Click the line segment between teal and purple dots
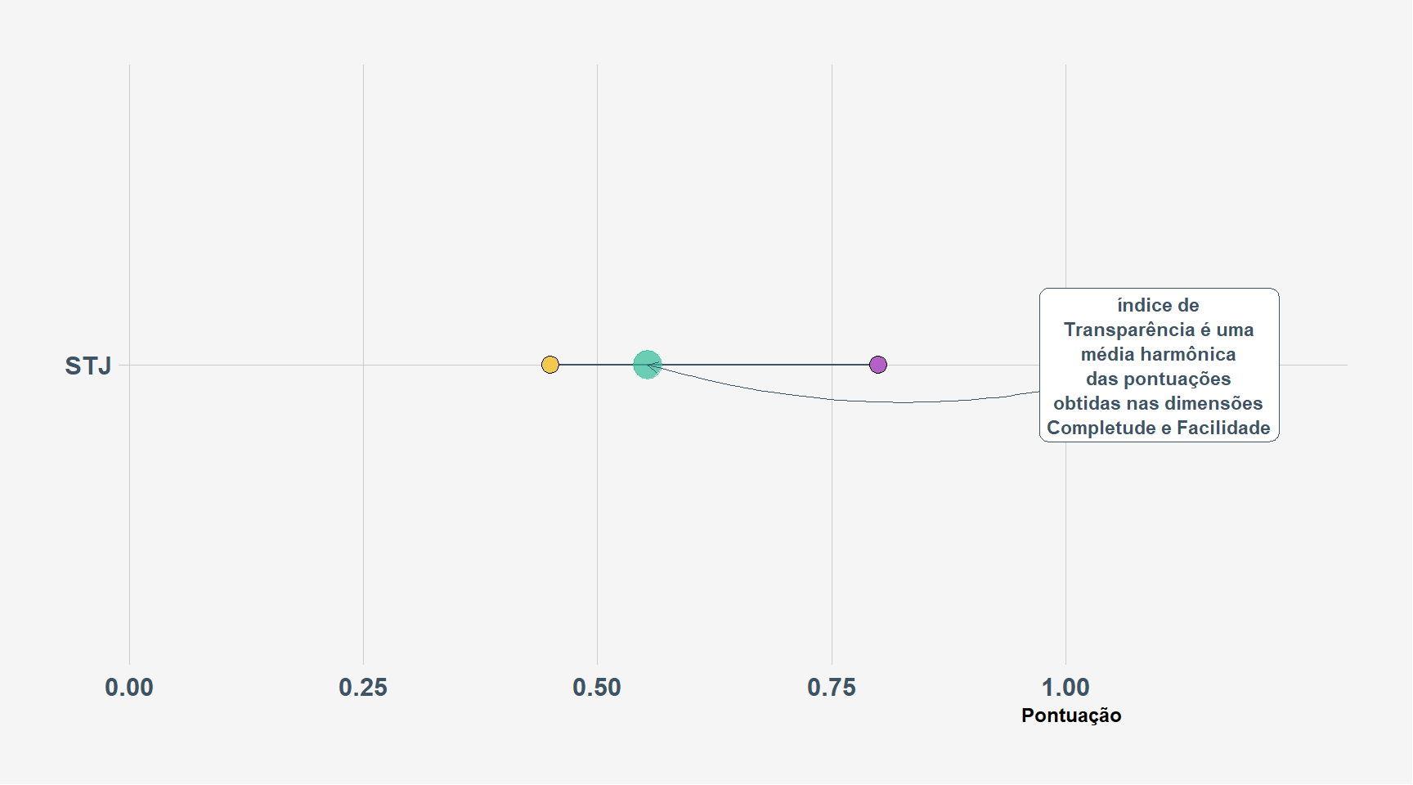 (765, 365)
